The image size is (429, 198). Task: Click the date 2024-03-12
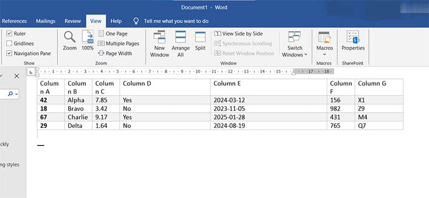[x=269, y=100]
